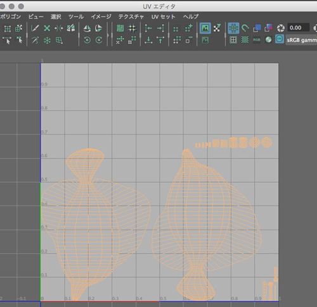
Task: Click the Cut UV Edges knife icon
Action: [35, 28]
